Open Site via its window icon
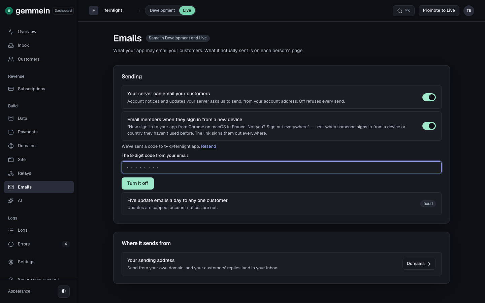The height and width of the screenshot is (303, 485). coord(11,160)
